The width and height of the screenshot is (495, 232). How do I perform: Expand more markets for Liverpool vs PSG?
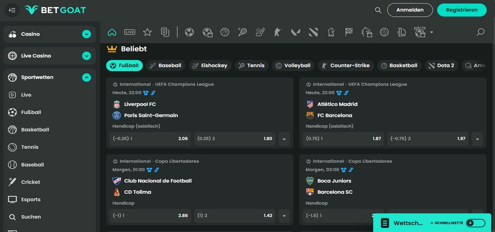(284, 139)
